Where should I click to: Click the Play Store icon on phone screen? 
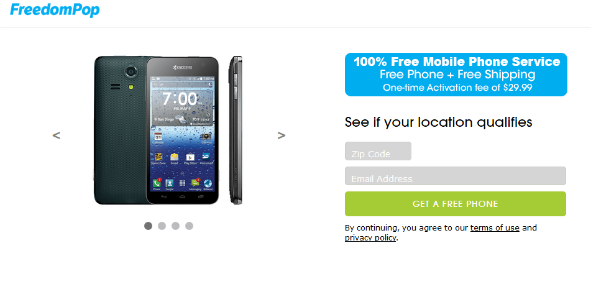coord(190,157)
